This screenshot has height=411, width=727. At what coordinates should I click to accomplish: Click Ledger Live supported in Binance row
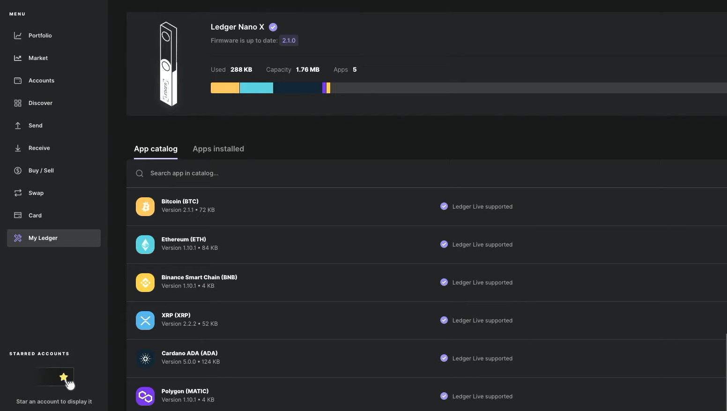(x=482, y=283)
